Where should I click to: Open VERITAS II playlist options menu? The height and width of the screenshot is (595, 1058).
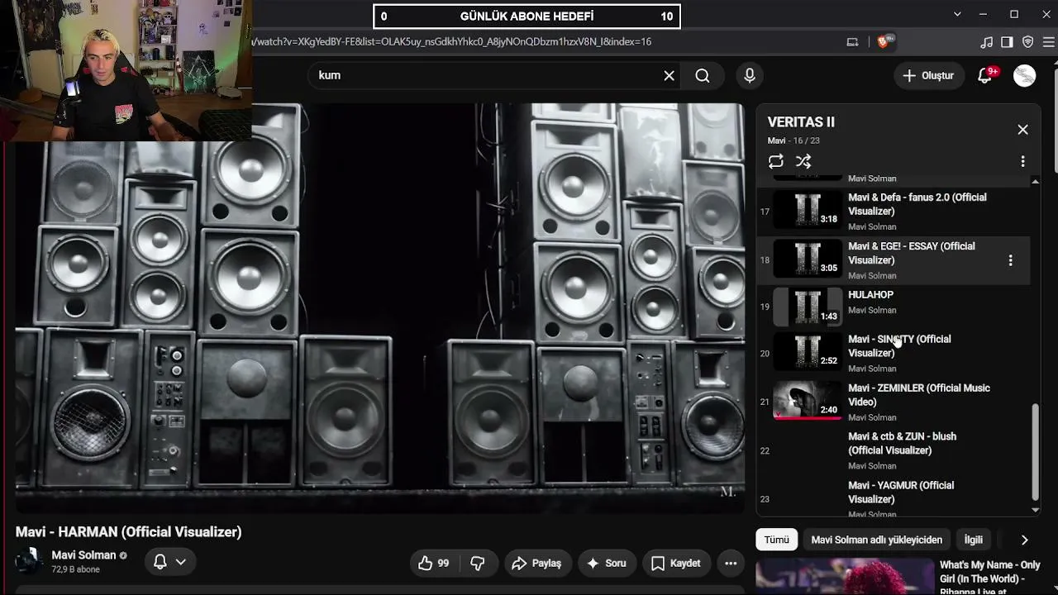click(x=1022, y=161)
